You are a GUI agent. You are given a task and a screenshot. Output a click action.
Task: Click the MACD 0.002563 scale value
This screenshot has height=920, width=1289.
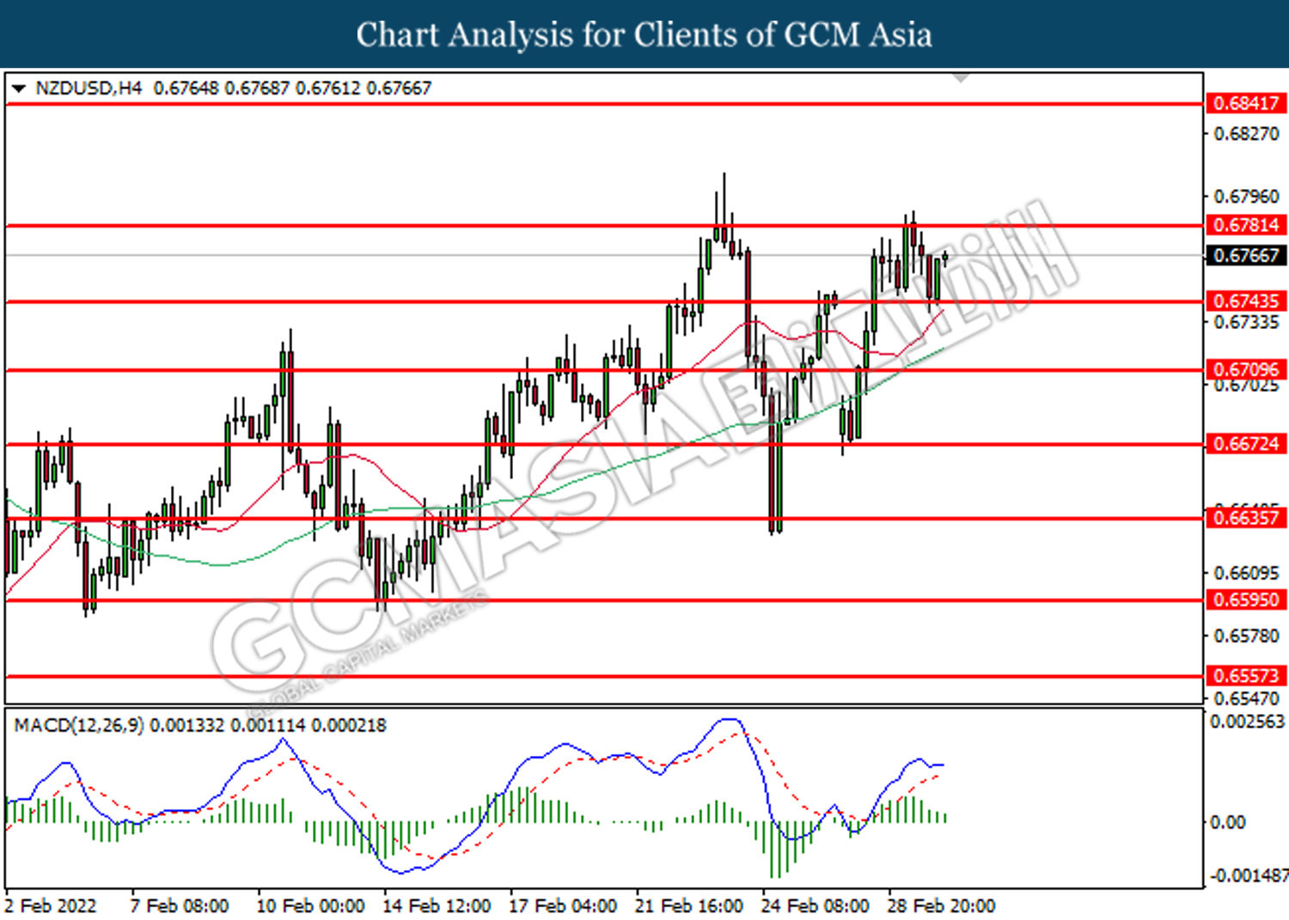click(x=1248, y=722)
